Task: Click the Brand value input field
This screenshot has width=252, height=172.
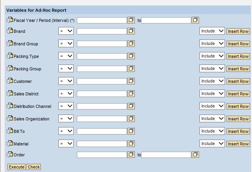Action: tap(102, 31)
